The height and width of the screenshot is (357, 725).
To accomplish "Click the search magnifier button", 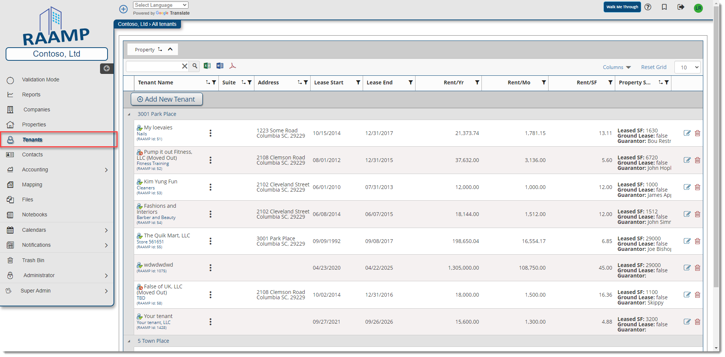I will click(x=194, y=66).
